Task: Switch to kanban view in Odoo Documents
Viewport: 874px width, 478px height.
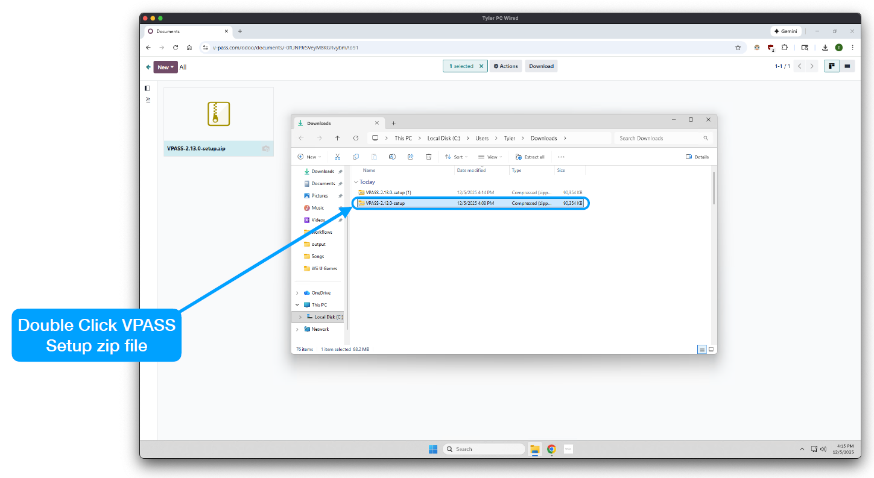Action: click(x=832, y=66)
